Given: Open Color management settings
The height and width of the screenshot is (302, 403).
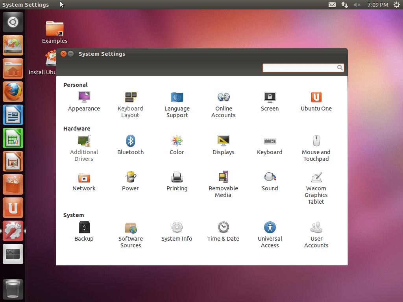Looking at the screenshot, I should point(177,145).
